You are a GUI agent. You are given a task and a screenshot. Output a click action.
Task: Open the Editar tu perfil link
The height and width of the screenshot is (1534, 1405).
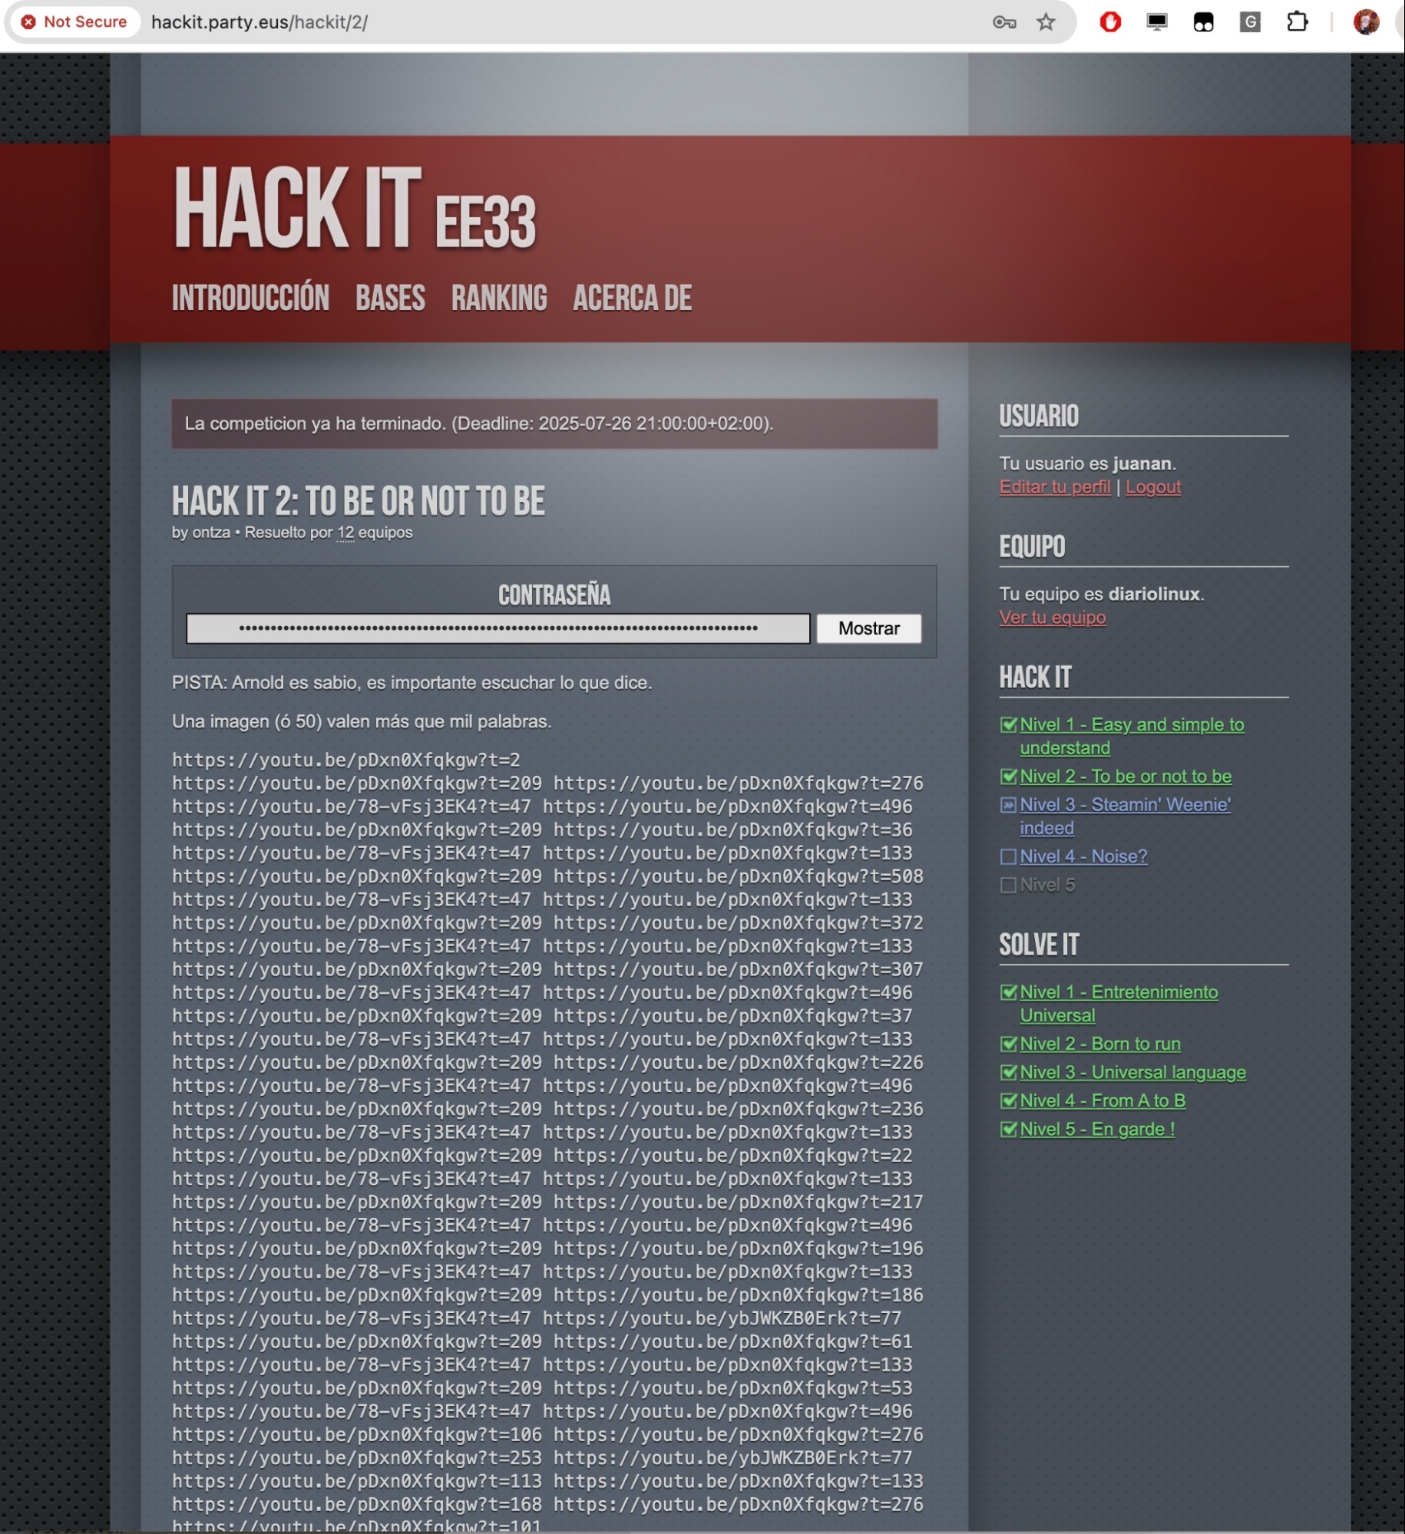(x=1055, y=487)
